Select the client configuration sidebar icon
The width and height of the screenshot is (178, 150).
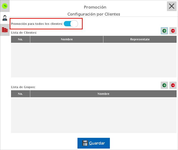tap(5, 18)
